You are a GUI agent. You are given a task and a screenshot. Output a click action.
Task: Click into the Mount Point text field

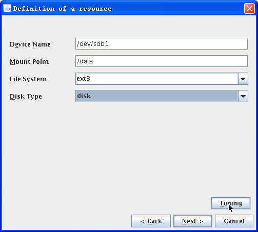pos(162,61)
